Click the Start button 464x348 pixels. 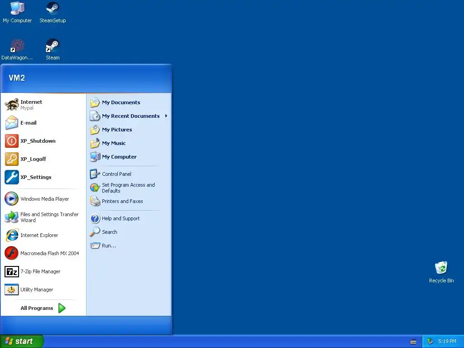tap(22, 341)
